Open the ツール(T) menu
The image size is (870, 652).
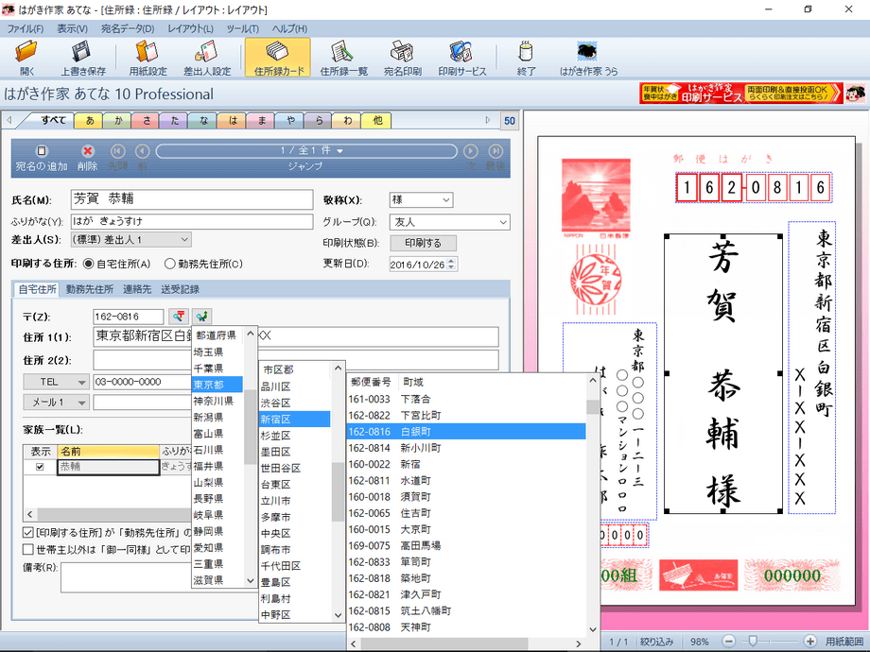point(242,29)
